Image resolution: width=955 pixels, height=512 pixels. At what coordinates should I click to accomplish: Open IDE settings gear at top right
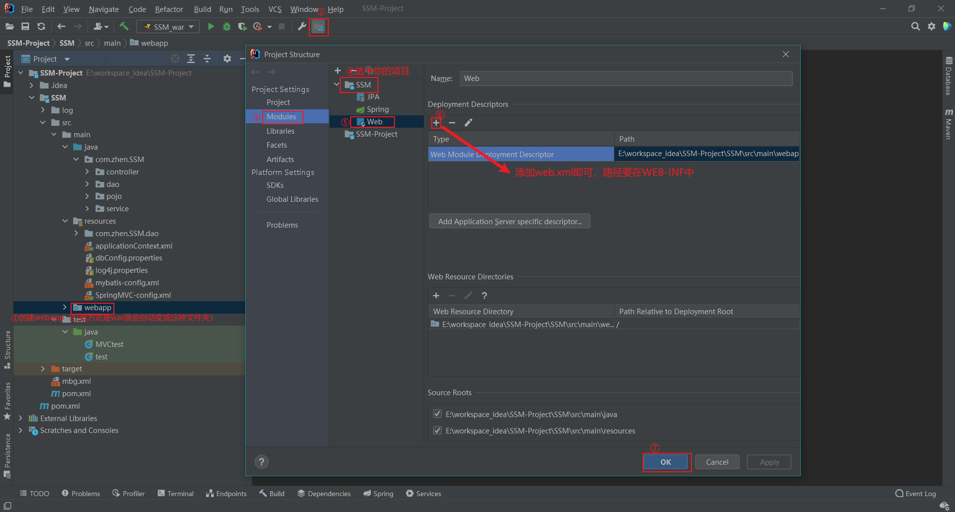[932, 26]
